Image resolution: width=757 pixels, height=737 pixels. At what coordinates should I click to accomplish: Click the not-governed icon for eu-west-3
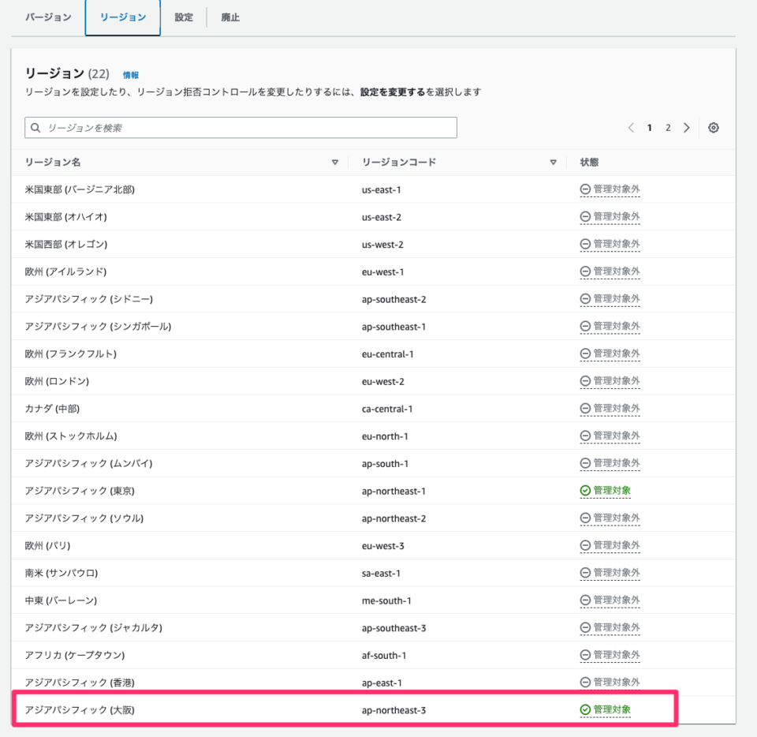585,545
